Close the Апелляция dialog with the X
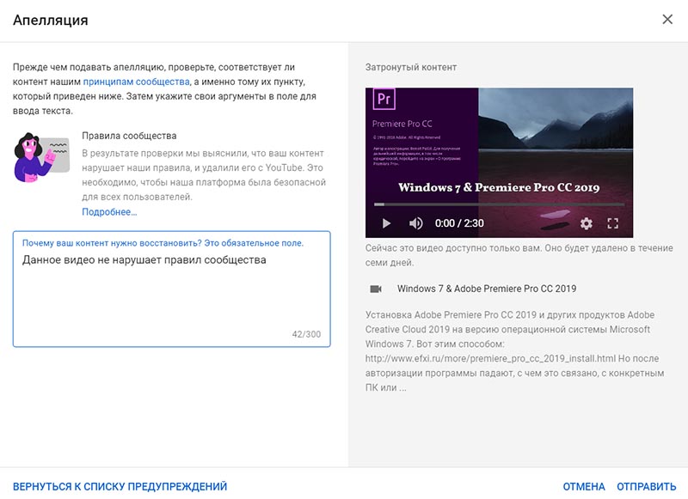 [x=667, y=19]
